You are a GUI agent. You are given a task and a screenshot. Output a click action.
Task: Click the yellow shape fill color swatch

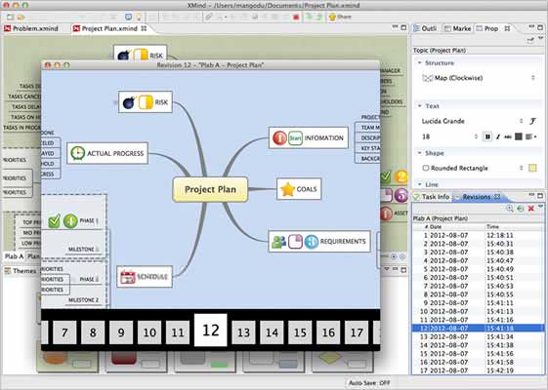click(532, 168)
